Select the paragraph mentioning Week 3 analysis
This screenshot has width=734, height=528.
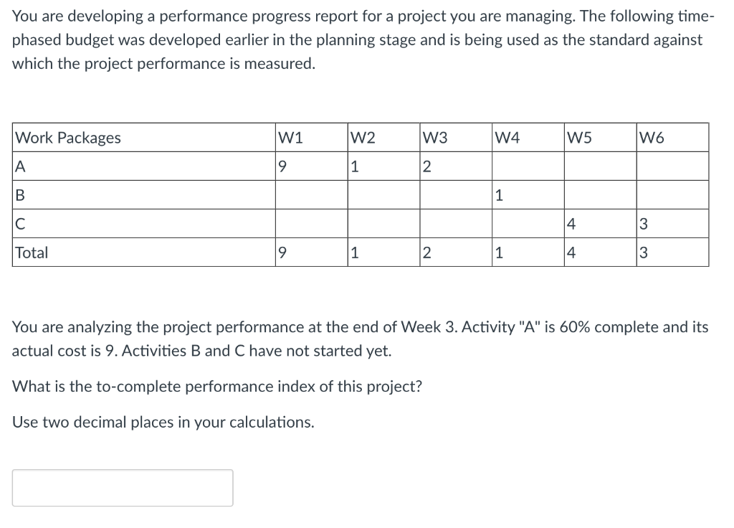(x=358, y=338)
